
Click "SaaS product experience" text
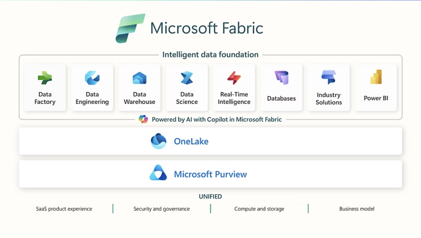coord(64,209)
